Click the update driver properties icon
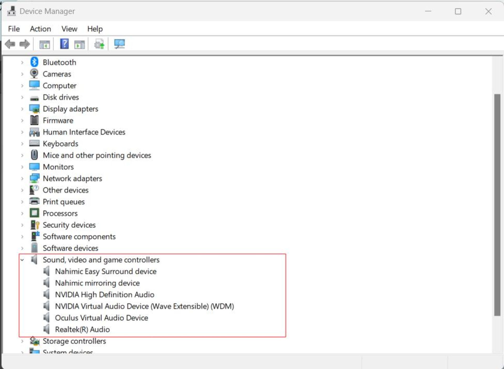 [x=99, y=44]
